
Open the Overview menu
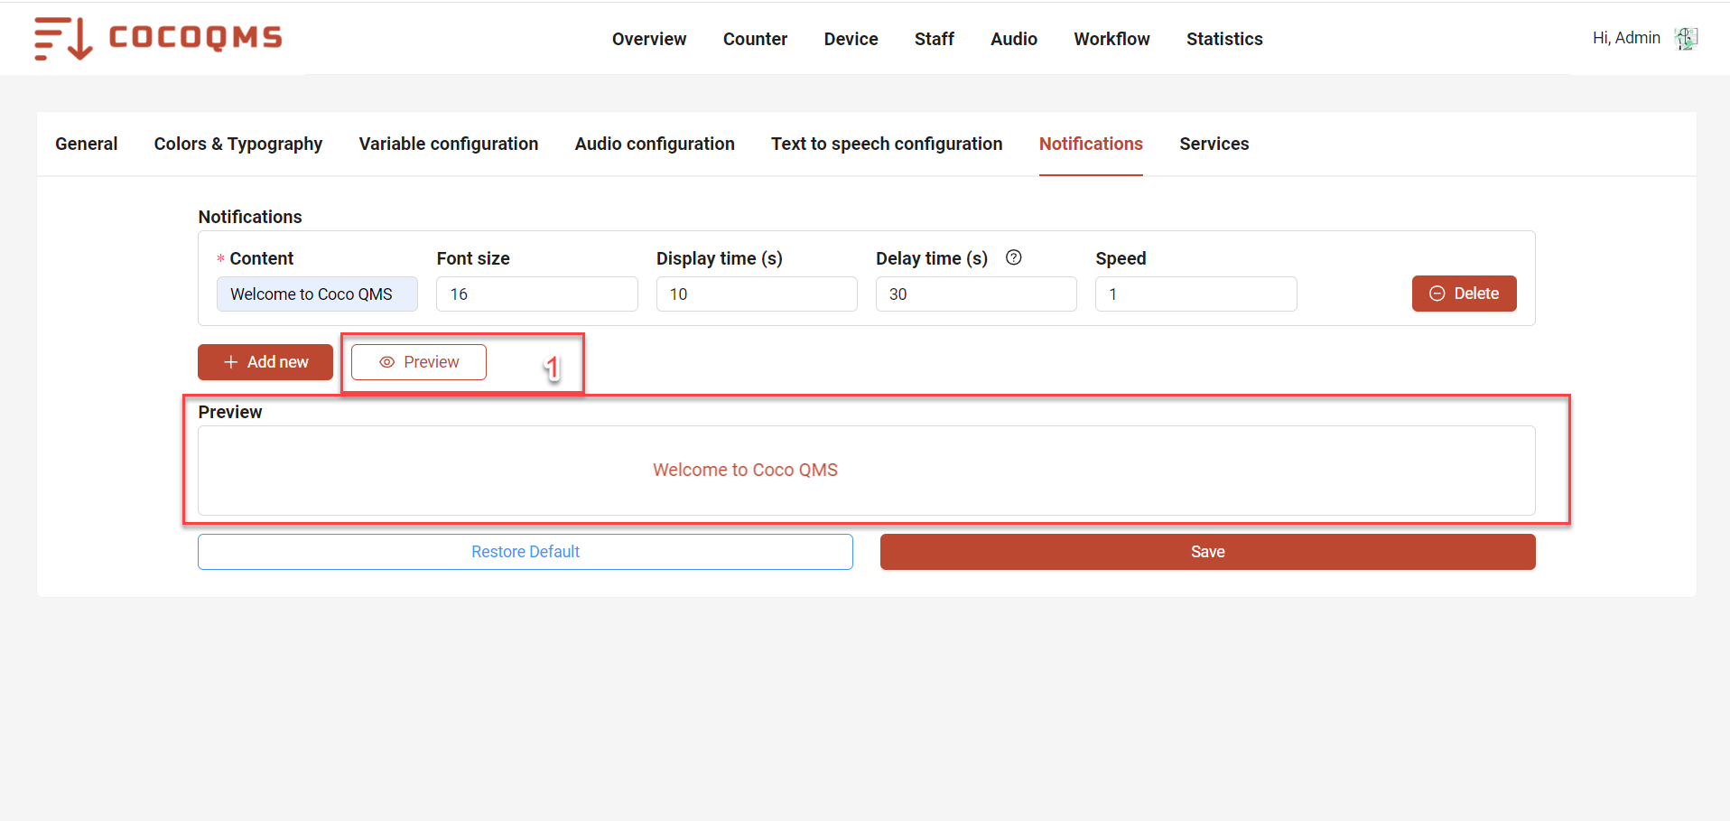point(649,39)
